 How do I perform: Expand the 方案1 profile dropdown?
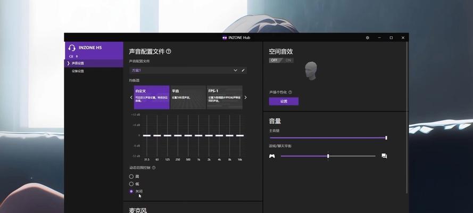pos(235,70)
